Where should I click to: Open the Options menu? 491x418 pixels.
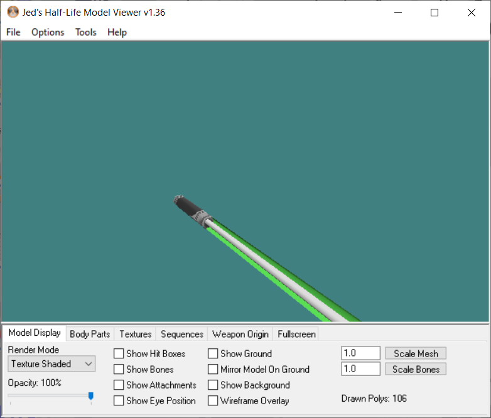pyautogui.click(x=48, y=32)
